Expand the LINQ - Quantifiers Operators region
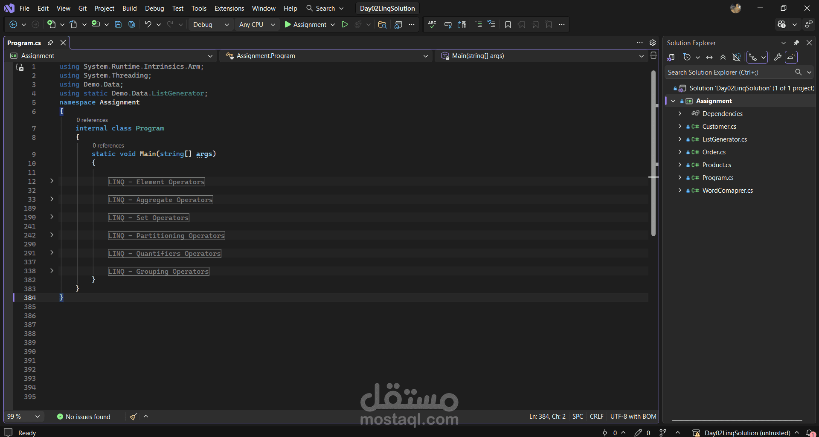This screenshot has height=437, width=819. click(52, 253)
